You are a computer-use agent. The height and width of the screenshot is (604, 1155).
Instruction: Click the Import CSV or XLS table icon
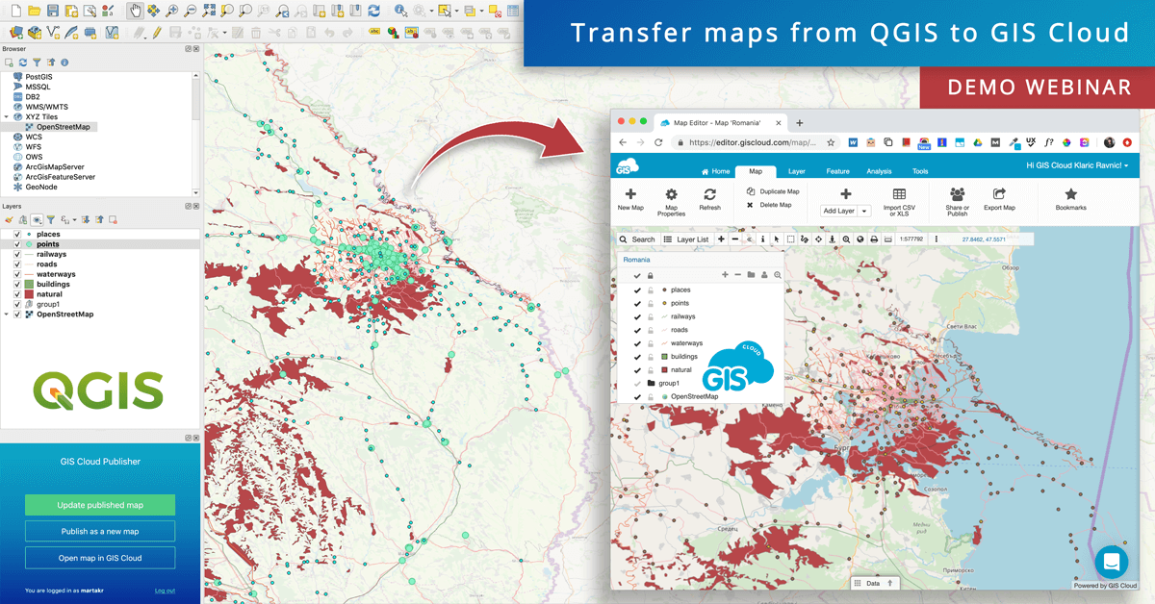pos(899,195)
